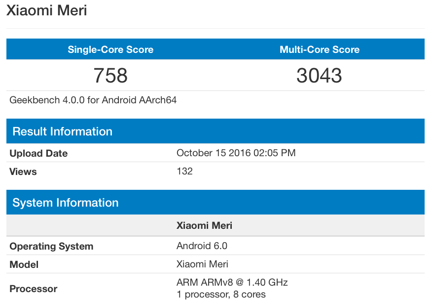
Task: Click the views count 132
Action: click(x=184, y=171)
